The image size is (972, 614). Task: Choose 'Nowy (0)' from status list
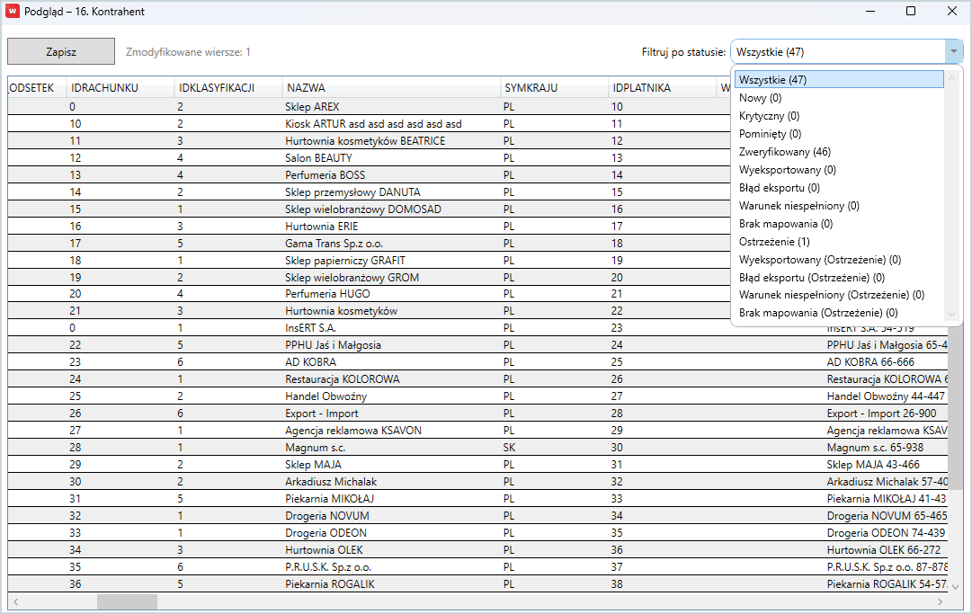click(760, 97)
